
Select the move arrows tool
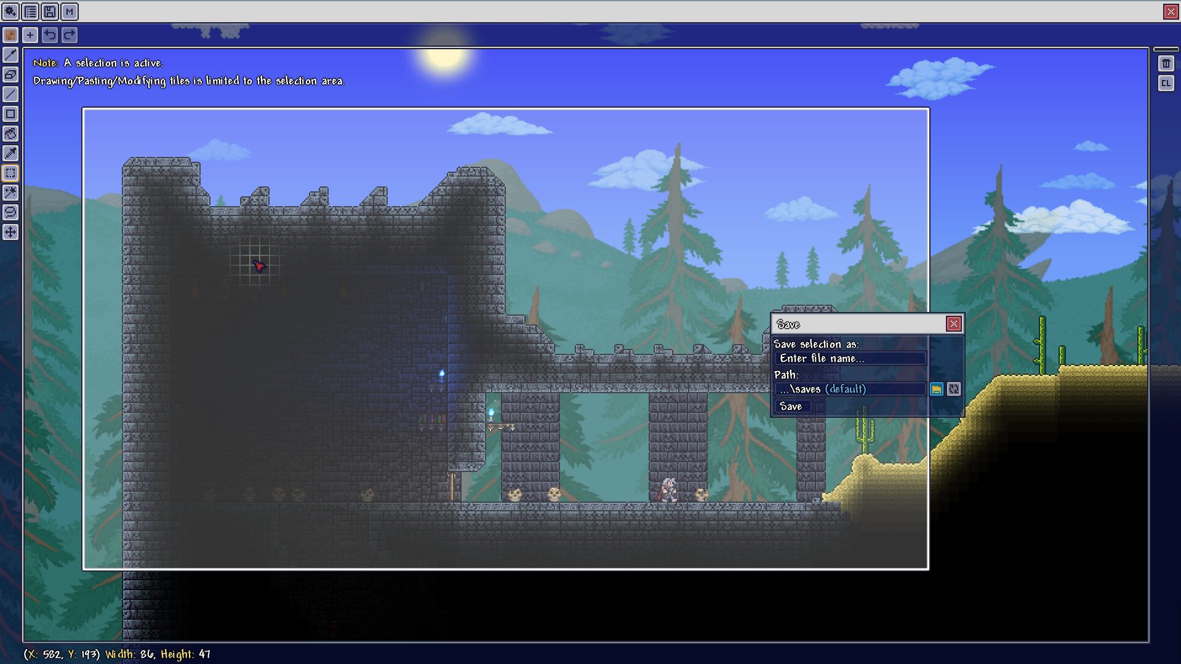pyautogui.click(x=10, y=232)
